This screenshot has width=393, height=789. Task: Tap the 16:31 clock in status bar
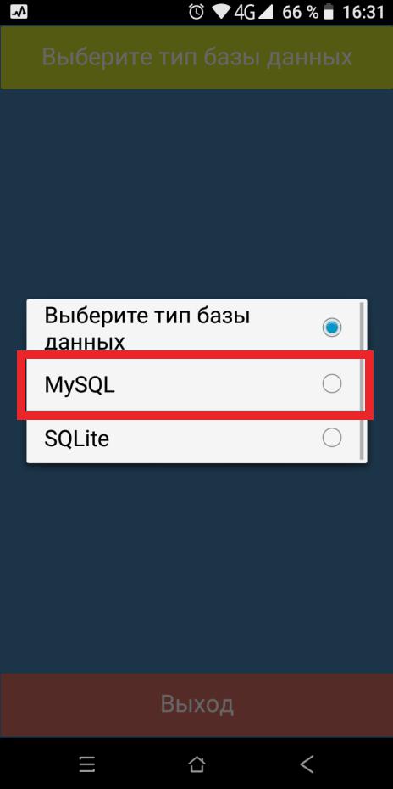tap(363, 13)
